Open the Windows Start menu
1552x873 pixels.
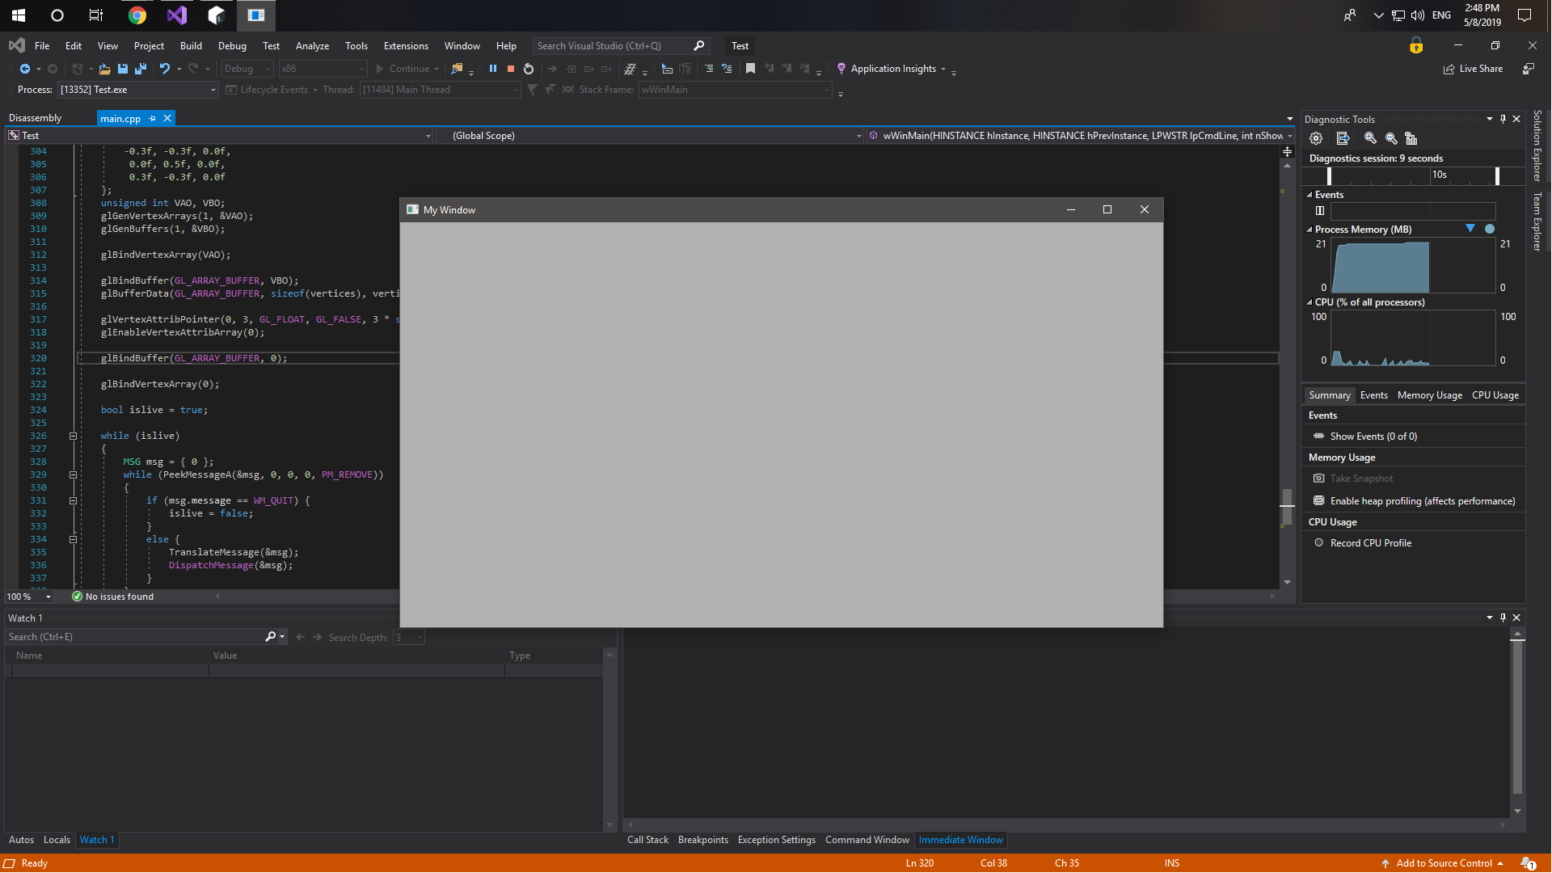pyautogui.click(x=18, y=15)
